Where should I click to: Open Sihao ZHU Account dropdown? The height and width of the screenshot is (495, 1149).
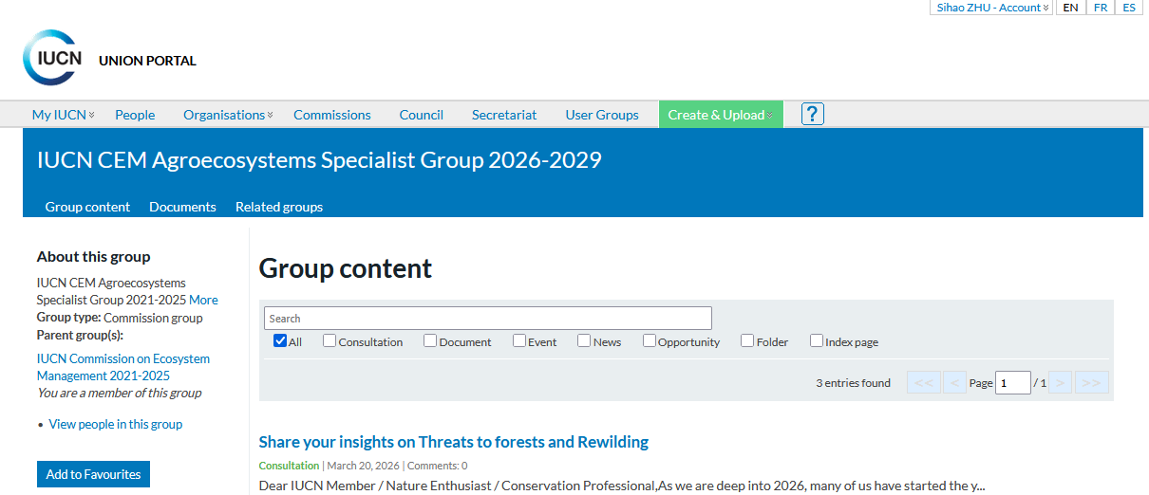991,8
